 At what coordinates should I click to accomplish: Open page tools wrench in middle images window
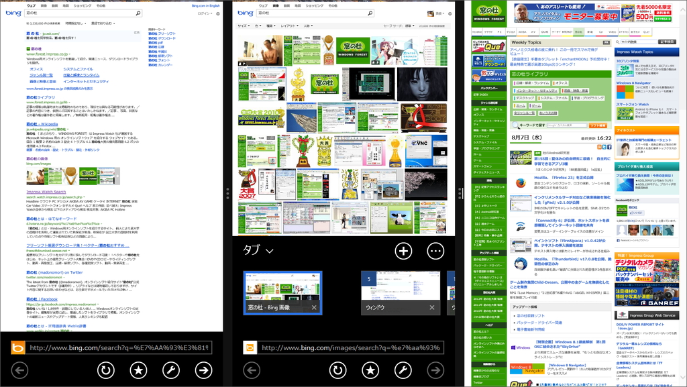click(403, 370)
